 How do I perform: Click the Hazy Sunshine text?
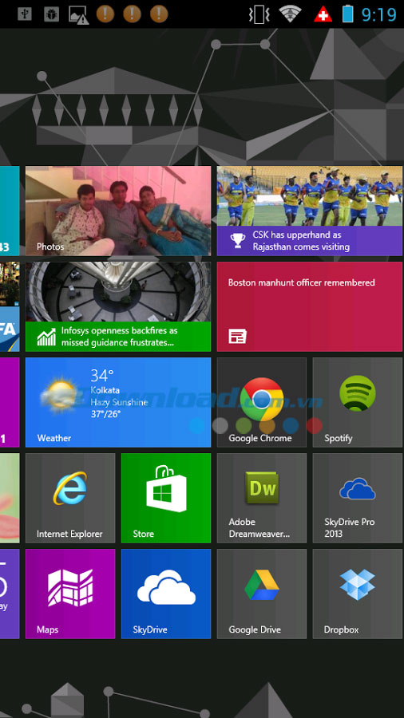pos(119,403)
